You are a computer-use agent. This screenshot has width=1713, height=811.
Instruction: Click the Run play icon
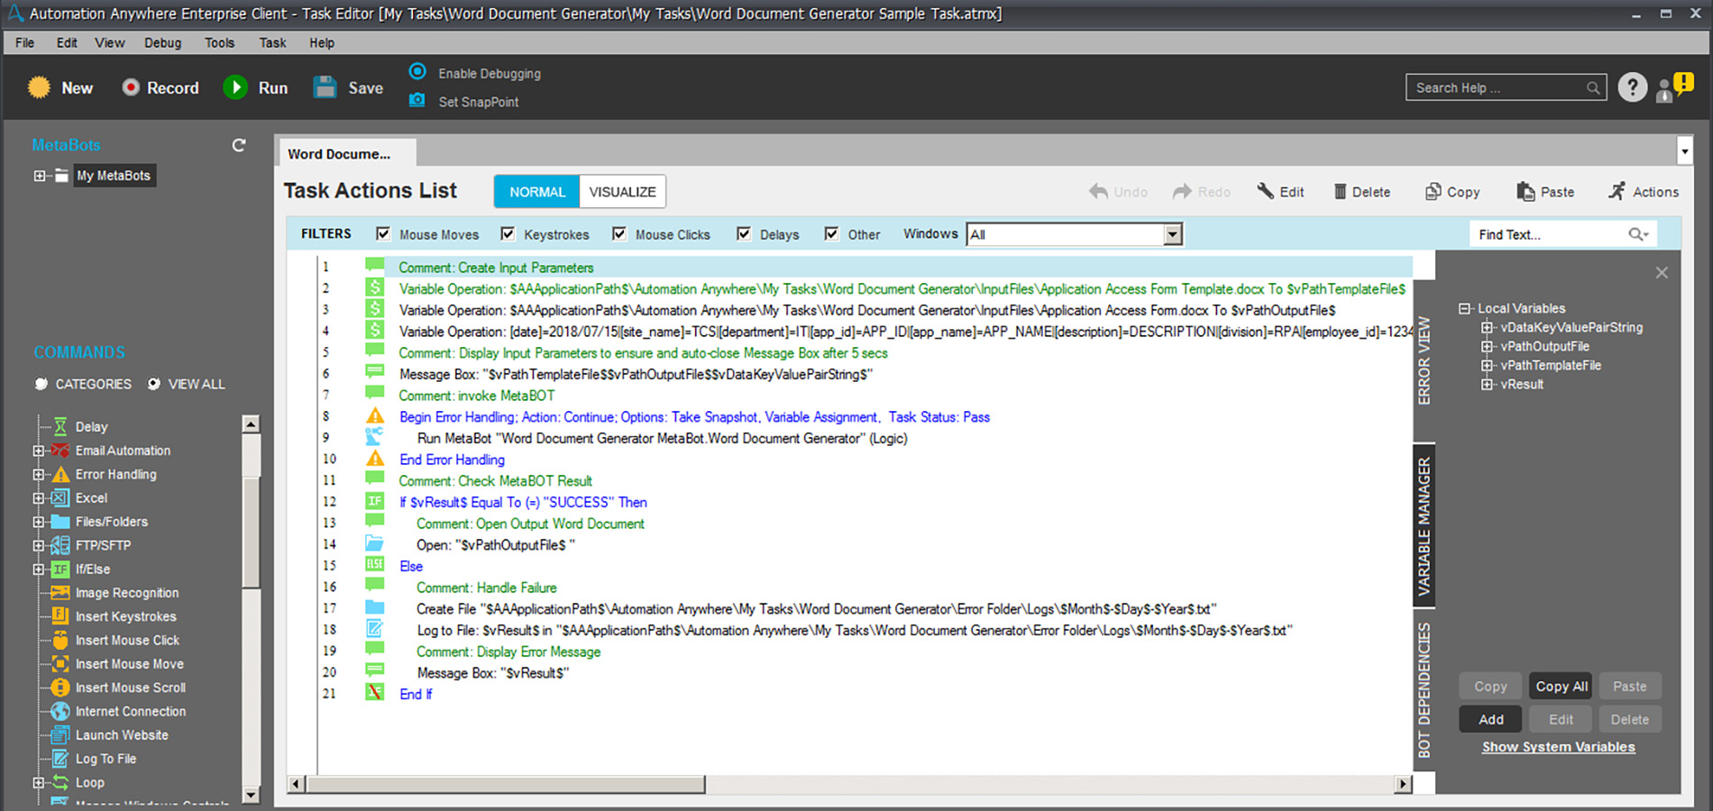coord(235,87)
